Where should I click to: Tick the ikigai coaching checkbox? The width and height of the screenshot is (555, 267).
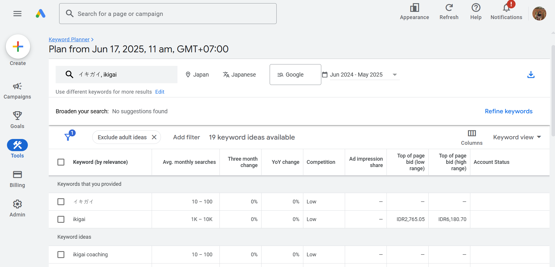pos(61,255)
